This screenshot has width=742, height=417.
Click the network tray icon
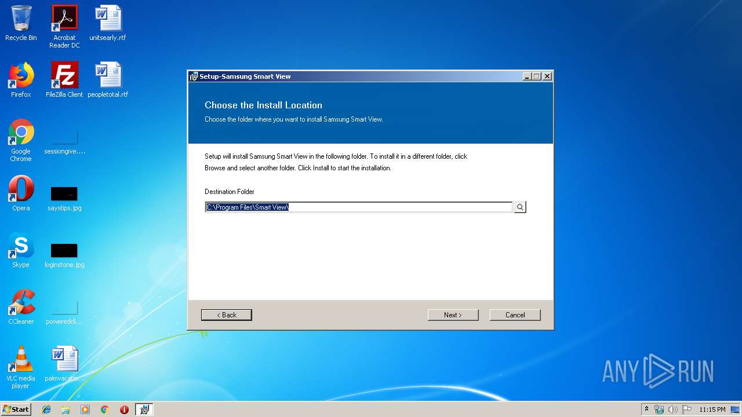pos(659,409)
